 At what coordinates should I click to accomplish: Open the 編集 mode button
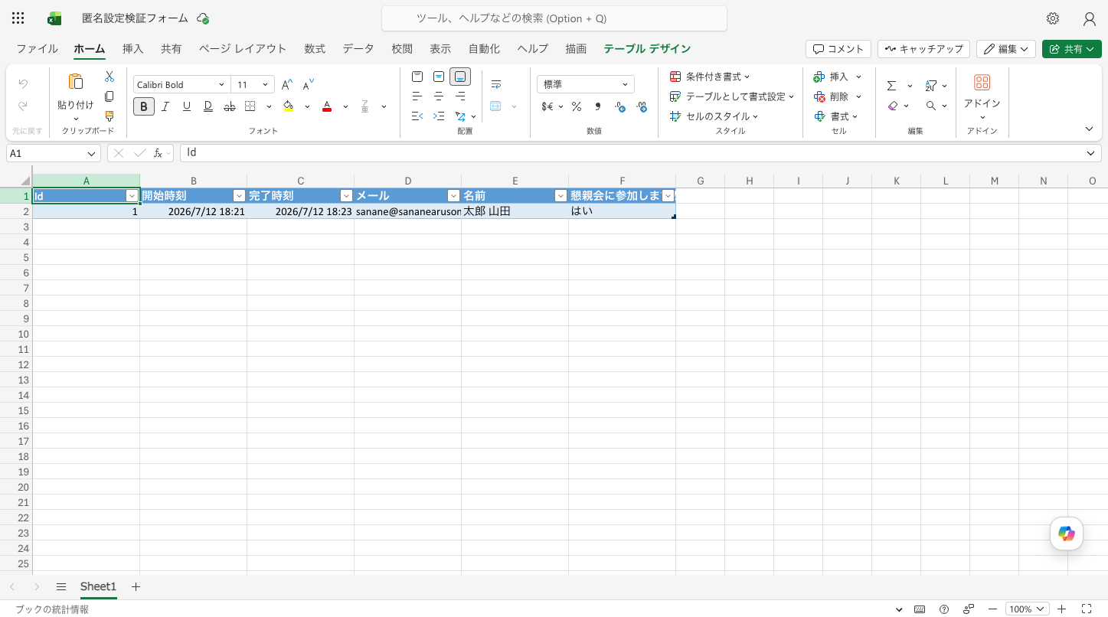(1006, 49)
